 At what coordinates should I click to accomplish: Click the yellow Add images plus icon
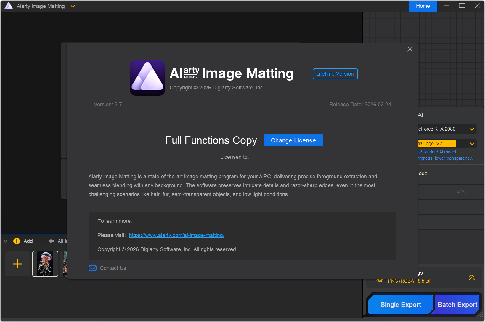click(17, 241)
